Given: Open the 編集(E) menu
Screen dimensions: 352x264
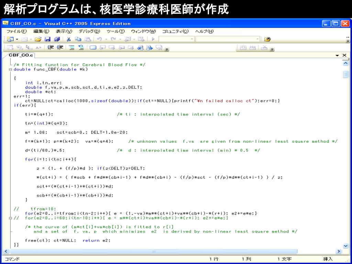Looking at the screenshot, I should tap(41, 31).
